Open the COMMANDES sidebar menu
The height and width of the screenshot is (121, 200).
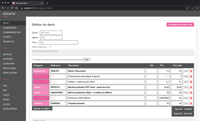pyautogui.click(x=10, y=28)
